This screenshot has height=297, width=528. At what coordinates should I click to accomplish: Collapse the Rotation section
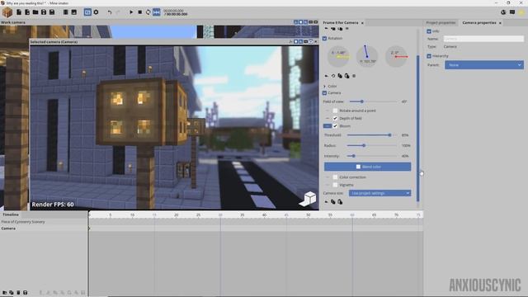pos(324,39)
